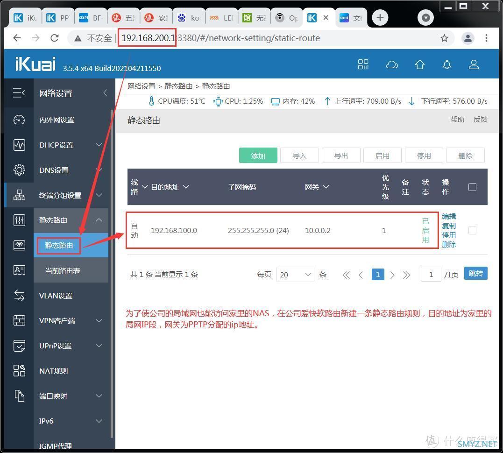The image size is (503, 453).
Task: Open notifications bell icon
Action: click(x=447, y=64)
